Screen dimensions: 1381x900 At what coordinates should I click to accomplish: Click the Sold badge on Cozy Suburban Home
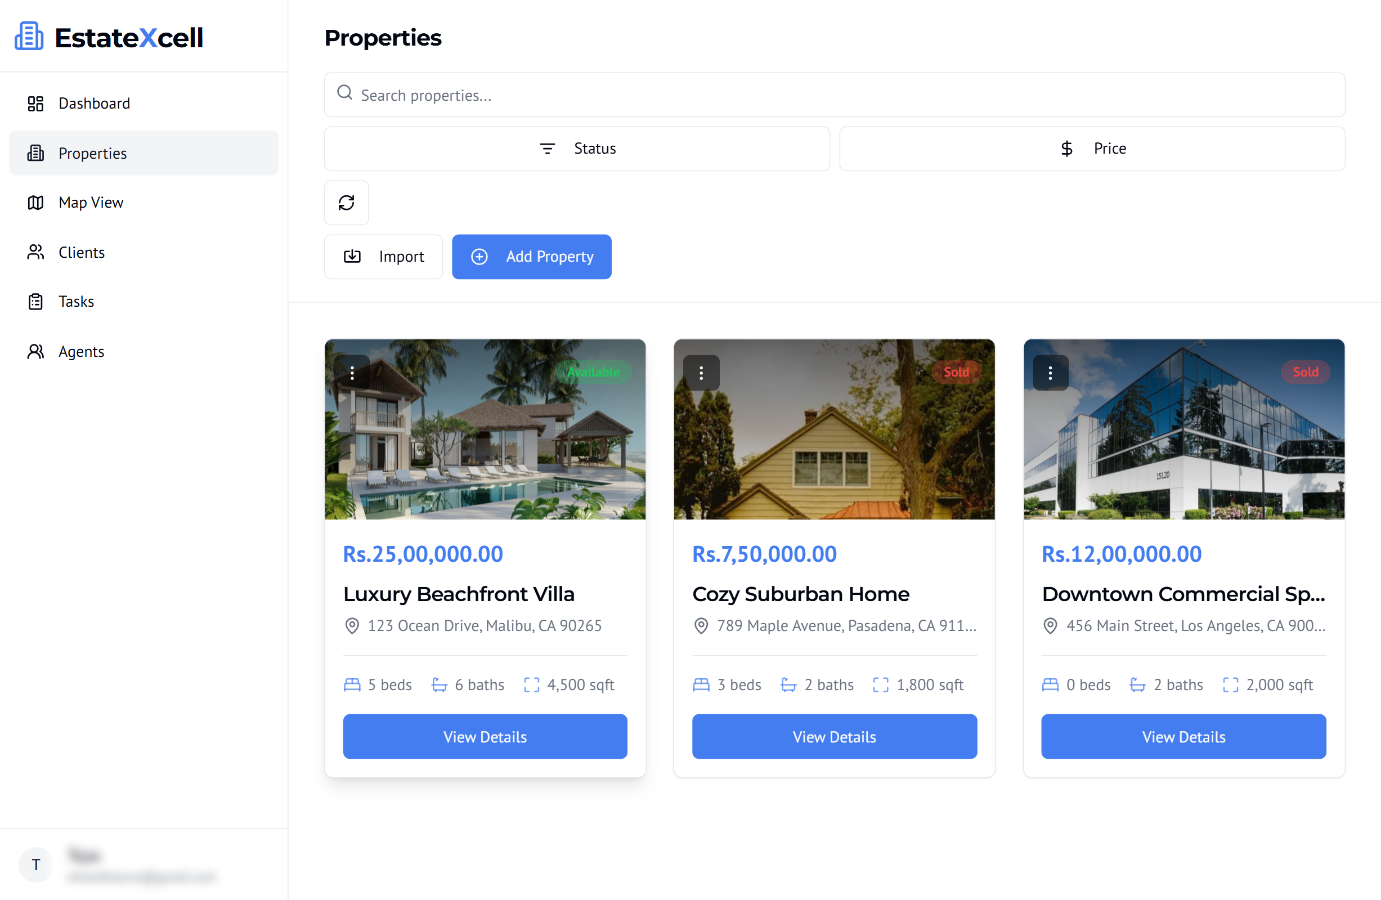(x=955, y=372)
